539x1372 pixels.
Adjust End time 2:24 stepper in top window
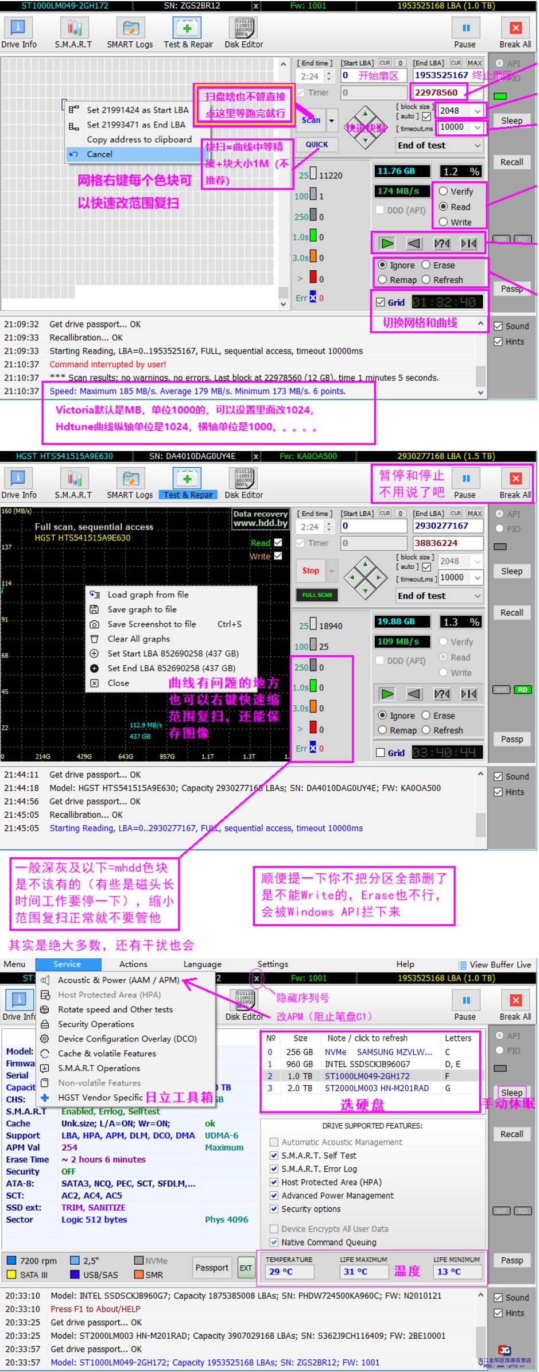click(329, 76)
